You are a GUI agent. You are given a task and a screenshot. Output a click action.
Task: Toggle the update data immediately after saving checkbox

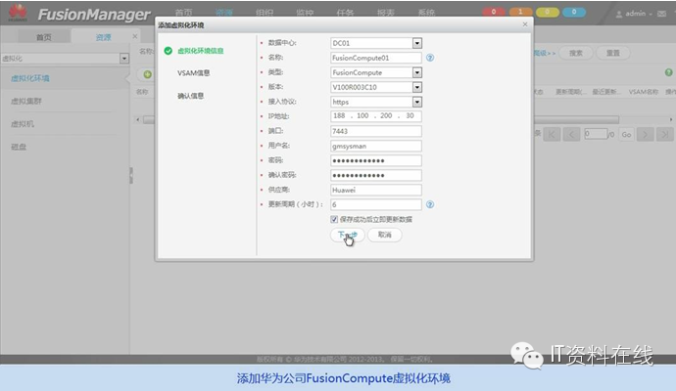click(334, 219)
